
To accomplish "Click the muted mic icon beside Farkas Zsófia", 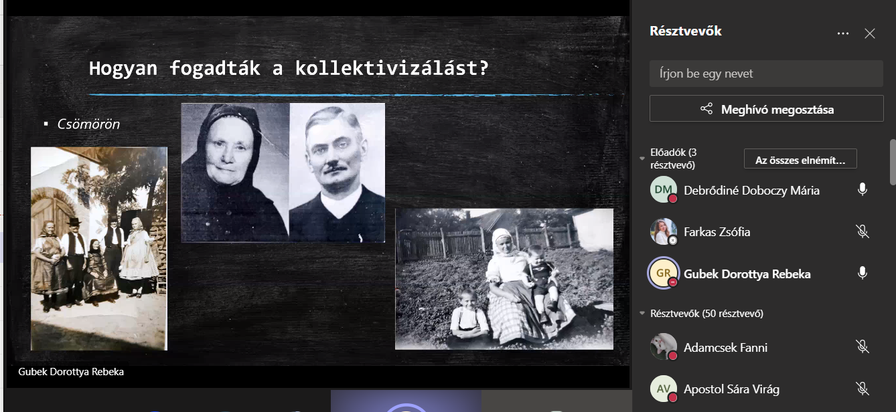I will pyautogui.click(x=863, y=231).
